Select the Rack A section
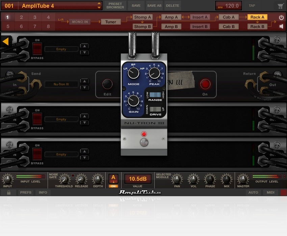The image size is (287, 236). [257, 17]
